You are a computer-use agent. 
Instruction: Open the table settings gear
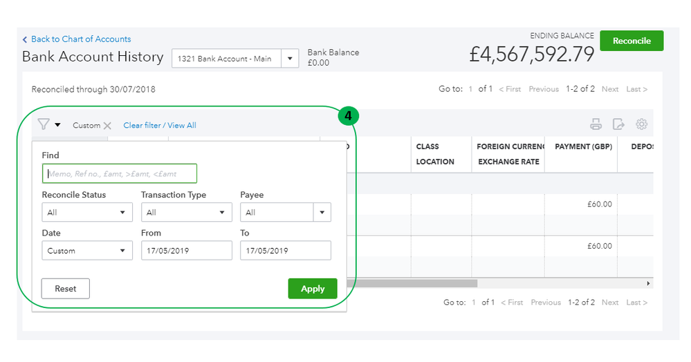[x=641, y=125]
